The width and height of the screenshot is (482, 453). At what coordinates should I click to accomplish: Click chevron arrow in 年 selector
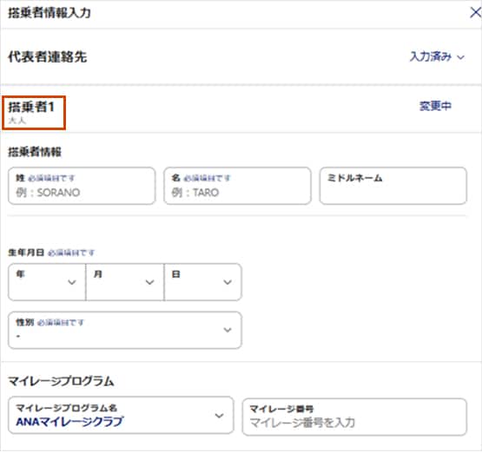tap(72, 282)
